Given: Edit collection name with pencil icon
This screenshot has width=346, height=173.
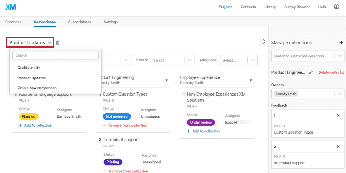Looking at the screenshot, I should pyautogui.click(x=311, y=72).
